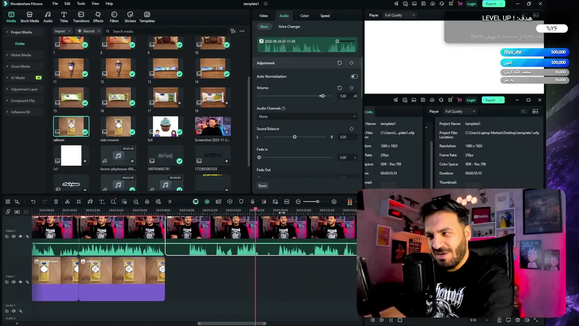Open the Stickers library tab
The width and height of the screenshot is (579, 326).
[130, 17]
